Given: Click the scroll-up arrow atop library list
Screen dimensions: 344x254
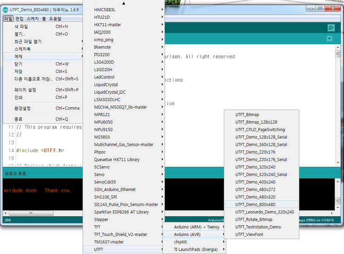Looking at the screenshot, I should (x=124, y=3).
